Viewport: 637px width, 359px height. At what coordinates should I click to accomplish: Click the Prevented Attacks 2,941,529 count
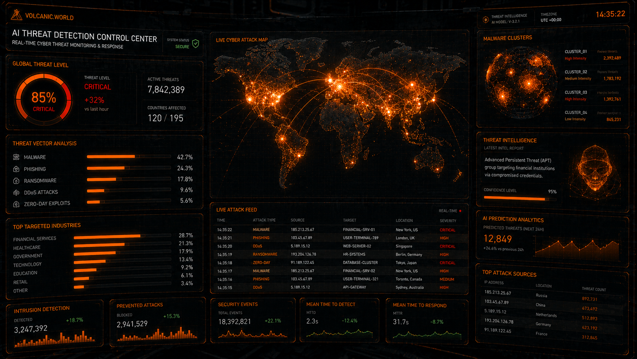[x=132, y=324]
